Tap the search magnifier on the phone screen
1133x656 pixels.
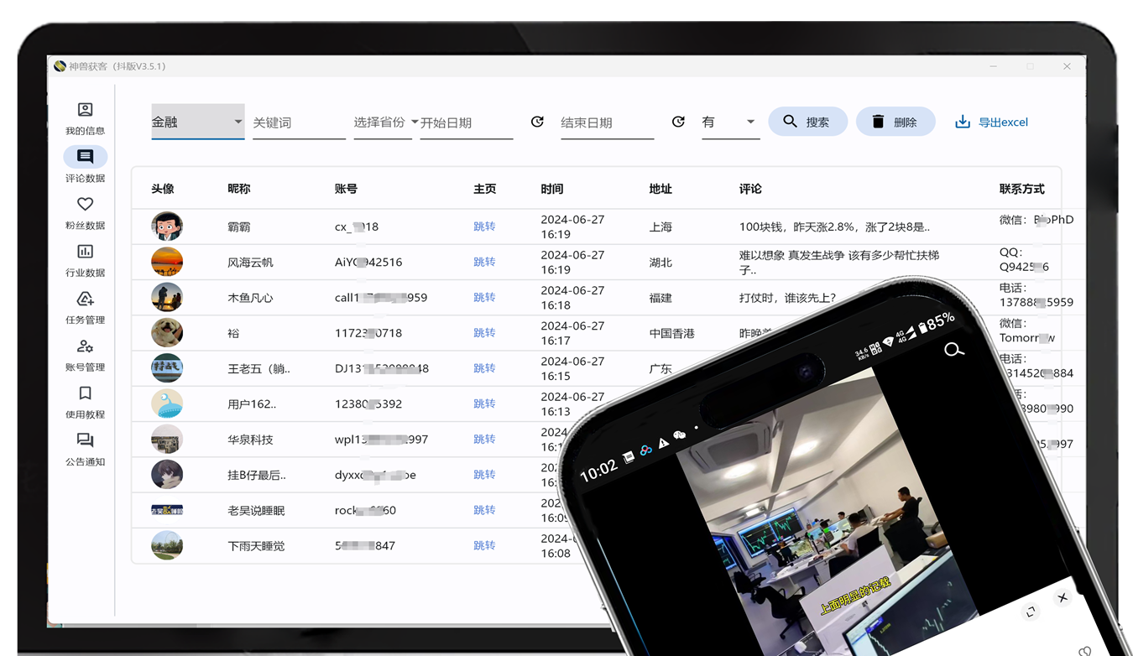pos(953,350)
